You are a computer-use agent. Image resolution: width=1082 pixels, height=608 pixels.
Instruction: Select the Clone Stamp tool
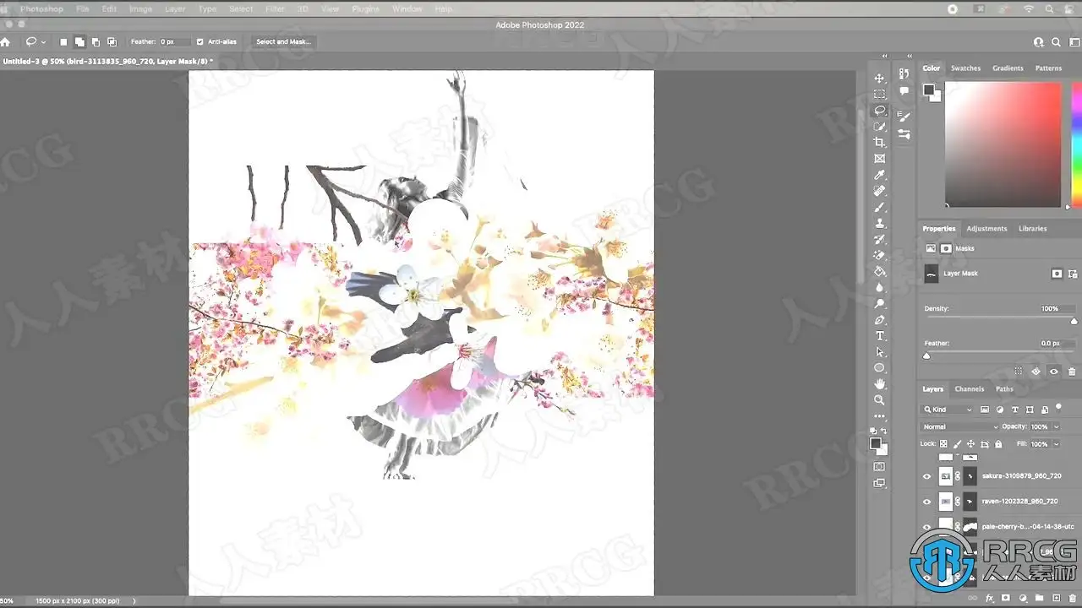click(x=880, y=223)
